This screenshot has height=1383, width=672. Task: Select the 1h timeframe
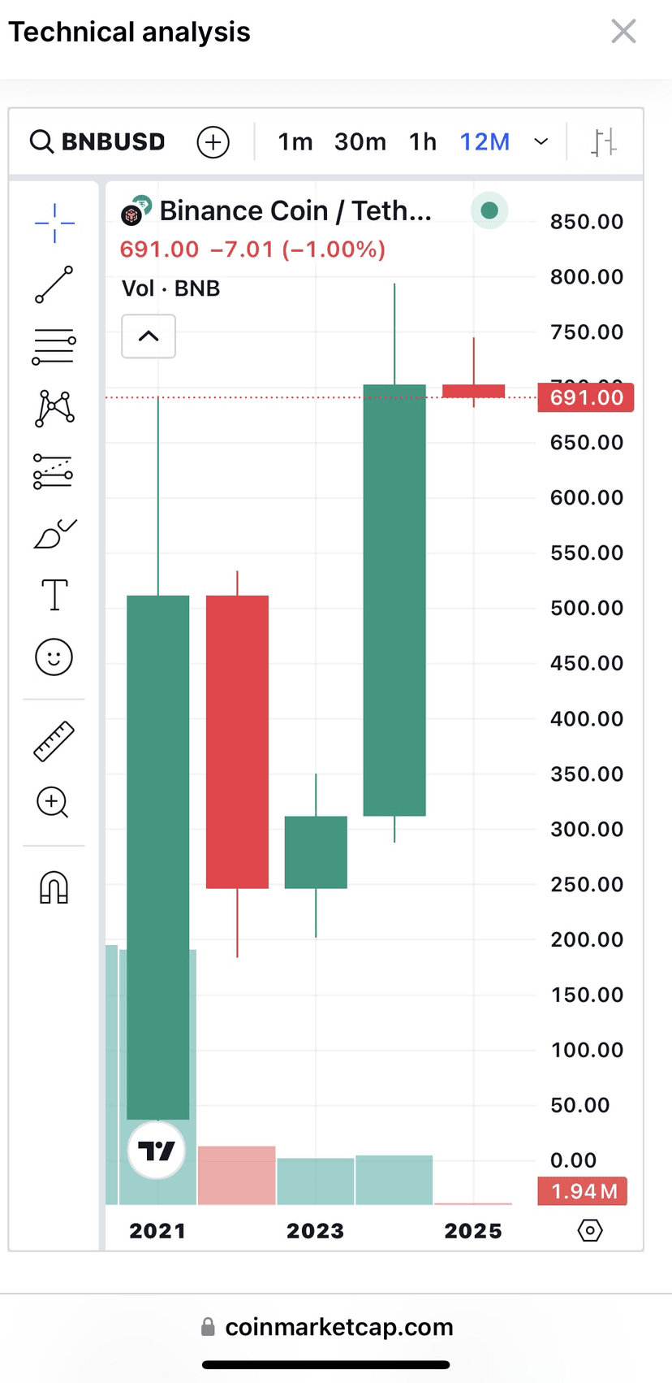423,142
